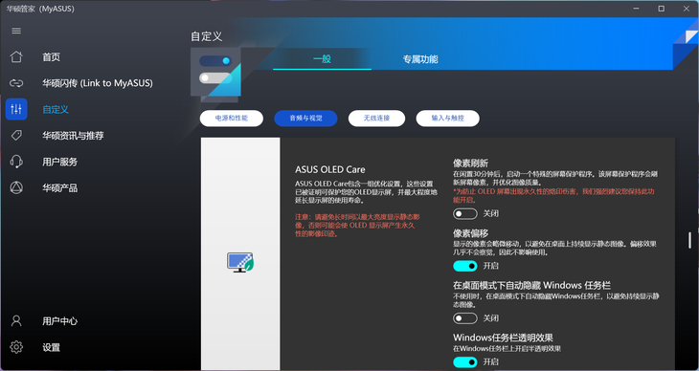
Task: Switch to the 一般 tab
Action: pyautogui.click(x=322, y=58)
